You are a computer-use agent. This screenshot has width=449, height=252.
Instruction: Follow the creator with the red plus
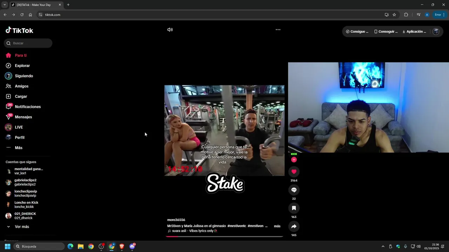tap(294, 160)
